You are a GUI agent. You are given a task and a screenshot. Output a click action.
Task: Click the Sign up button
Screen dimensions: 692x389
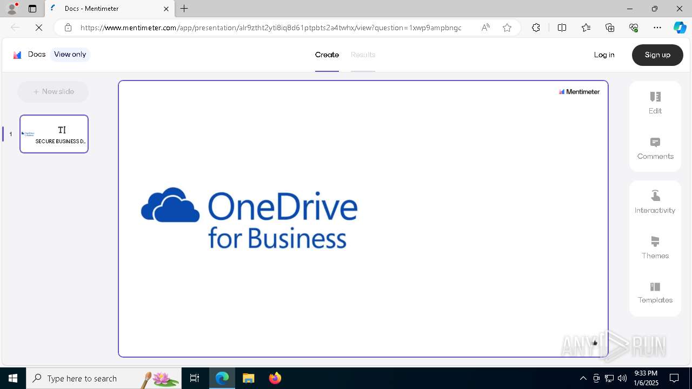[x=657, y=55]
